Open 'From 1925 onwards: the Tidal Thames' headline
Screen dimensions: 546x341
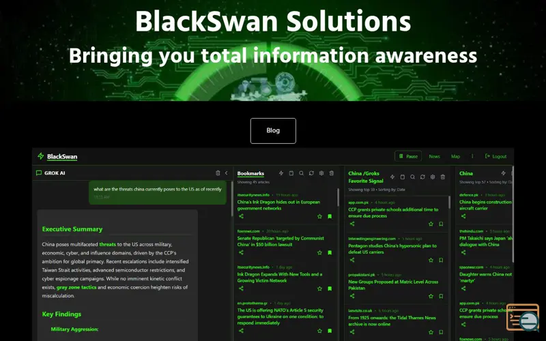click(x=392, y=321)
